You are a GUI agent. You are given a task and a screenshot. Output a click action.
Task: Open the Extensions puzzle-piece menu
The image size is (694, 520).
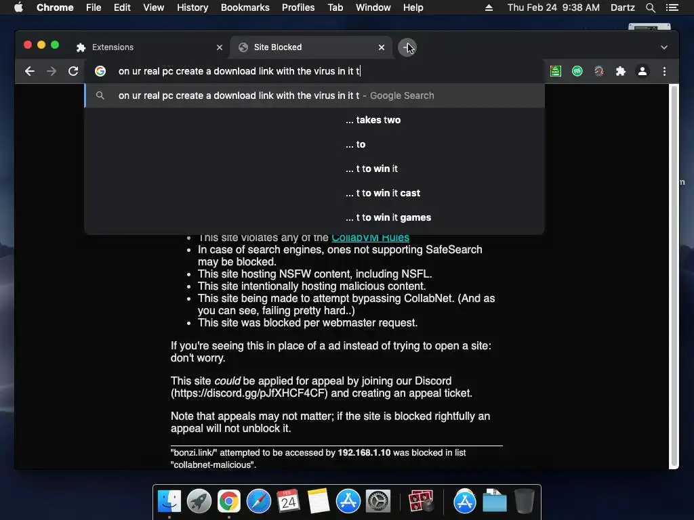coord(621,71)
